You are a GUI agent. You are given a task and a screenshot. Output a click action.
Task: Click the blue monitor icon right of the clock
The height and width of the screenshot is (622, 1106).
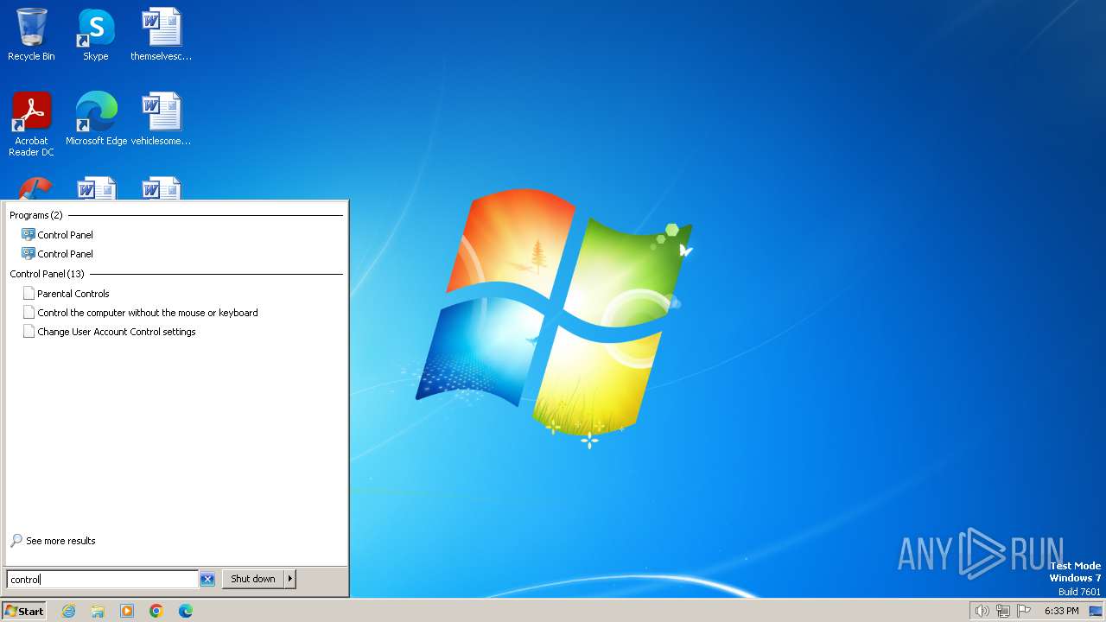tap(1096, 611)
